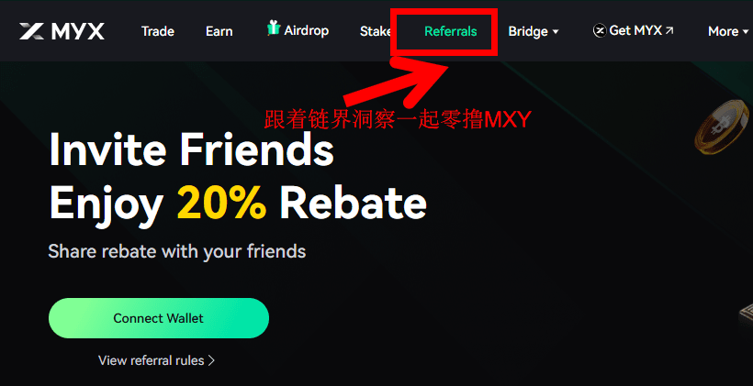Click the More dropdown arrow
This screenshot has width=753, height=386.
pyautogui.click(x=746, y=32)
